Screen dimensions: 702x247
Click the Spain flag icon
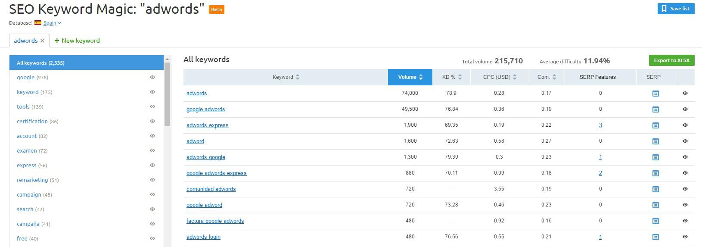[38, 23]
